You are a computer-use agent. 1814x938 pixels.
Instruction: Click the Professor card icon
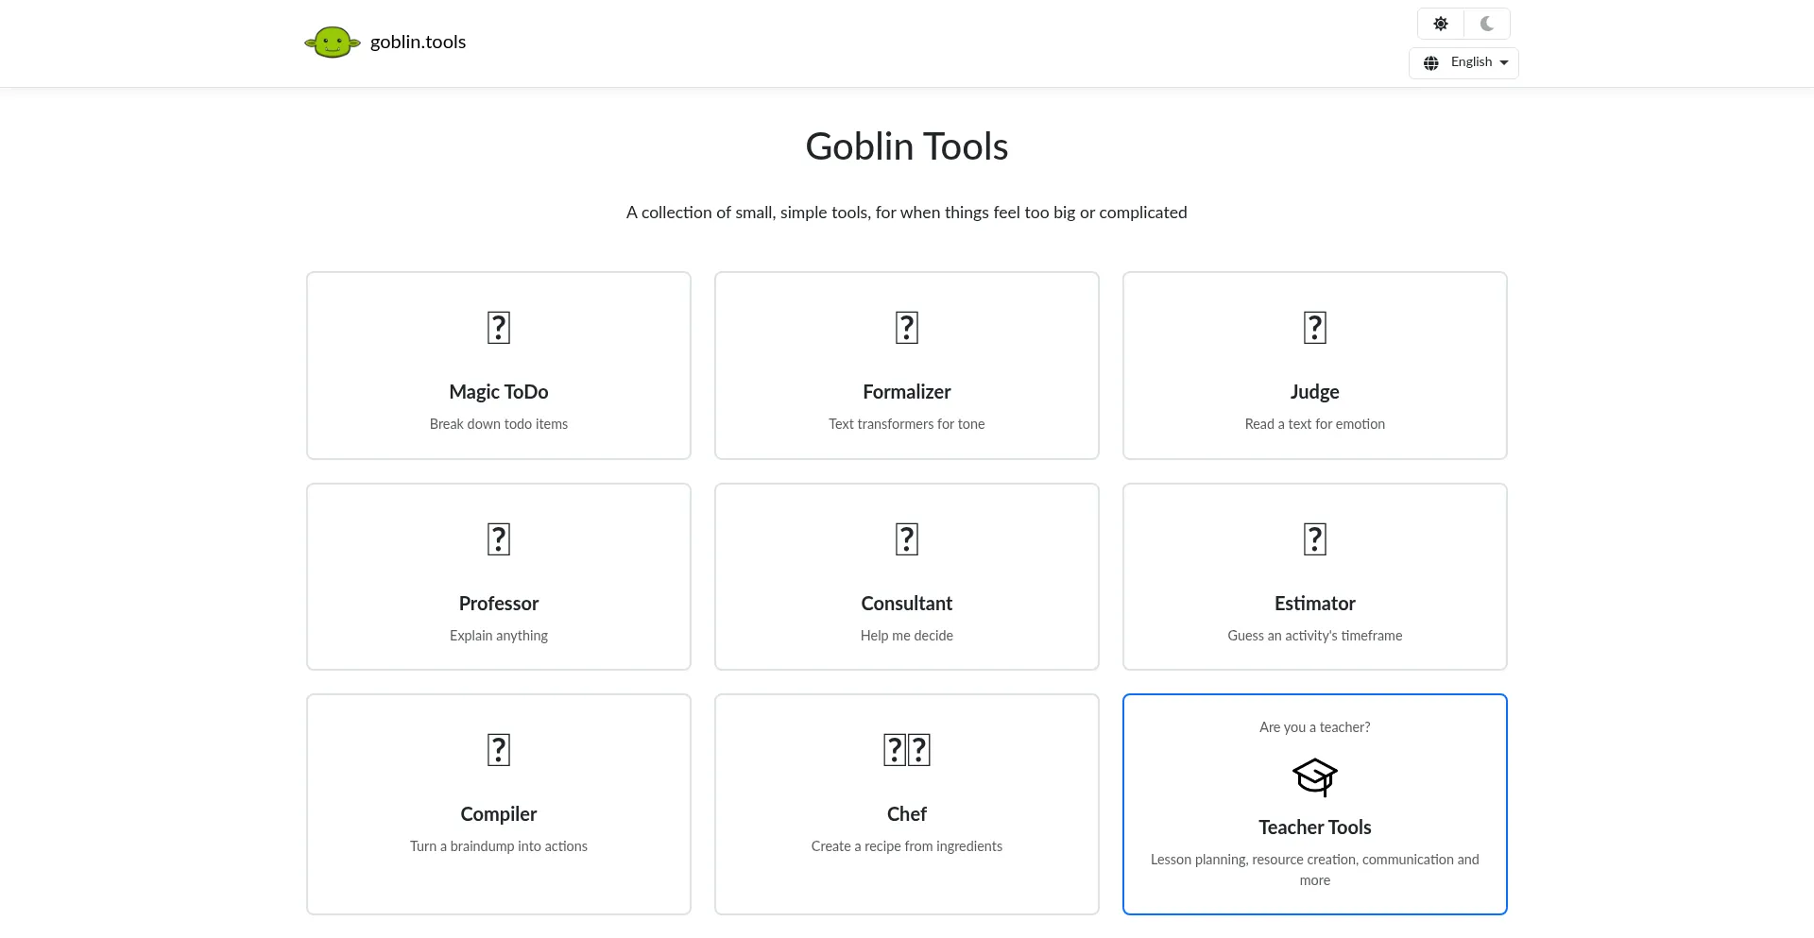499,539
